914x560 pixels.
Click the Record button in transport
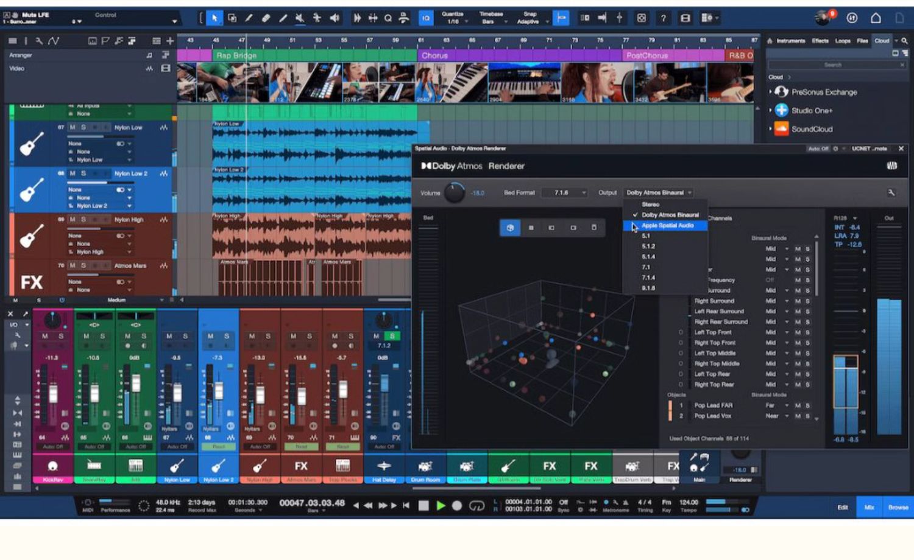457,506
